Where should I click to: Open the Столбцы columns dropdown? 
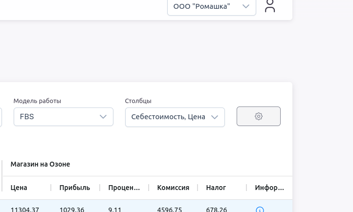tap(175, 117)
